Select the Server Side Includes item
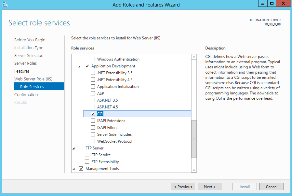Image resolution: width=292 pixels, height=196 pixels. pos(114,134)
